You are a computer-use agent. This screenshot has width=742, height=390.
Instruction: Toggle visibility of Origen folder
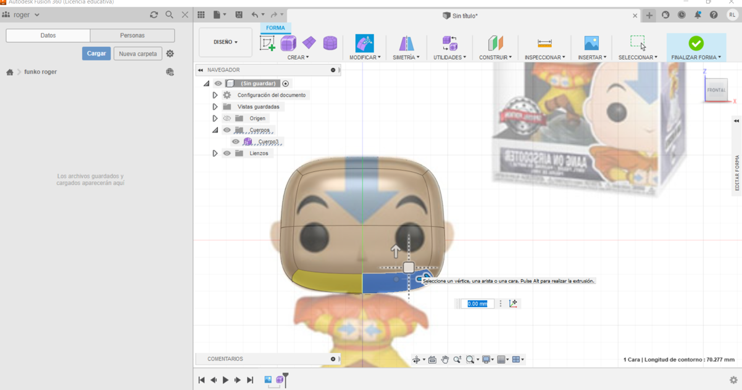[x=227, y=118]
